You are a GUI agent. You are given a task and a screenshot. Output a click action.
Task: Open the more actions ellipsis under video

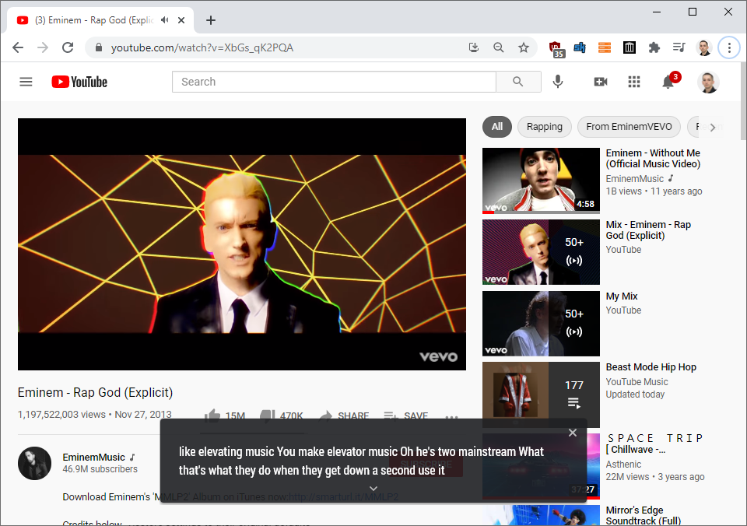(451, 418)
